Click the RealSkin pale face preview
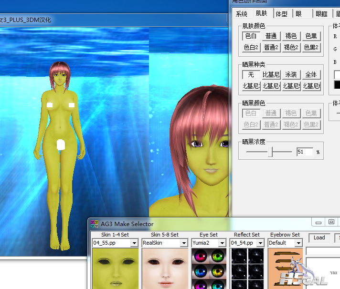 (x=164, y=268)
